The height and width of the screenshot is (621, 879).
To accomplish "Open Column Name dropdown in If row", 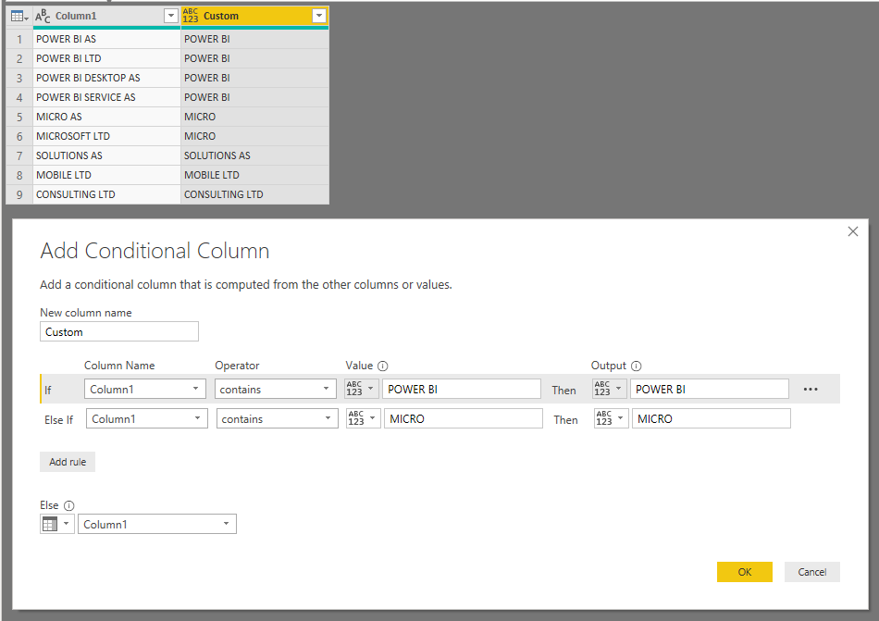I will (145, 389).
